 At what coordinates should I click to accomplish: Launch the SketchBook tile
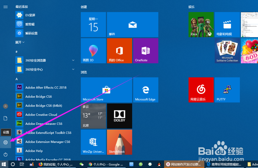coord(119,142)
